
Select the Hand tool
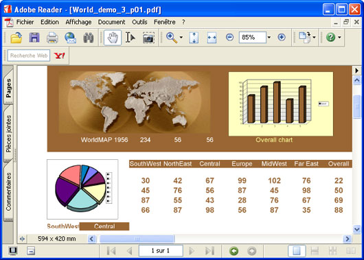(x=113, y=37)
